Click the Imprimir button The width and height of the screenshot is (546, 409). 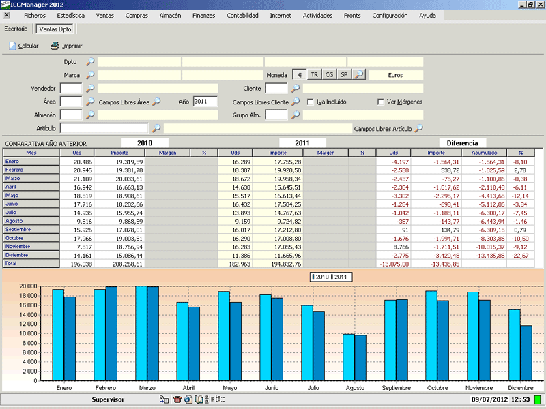click(x=66, y=46)
